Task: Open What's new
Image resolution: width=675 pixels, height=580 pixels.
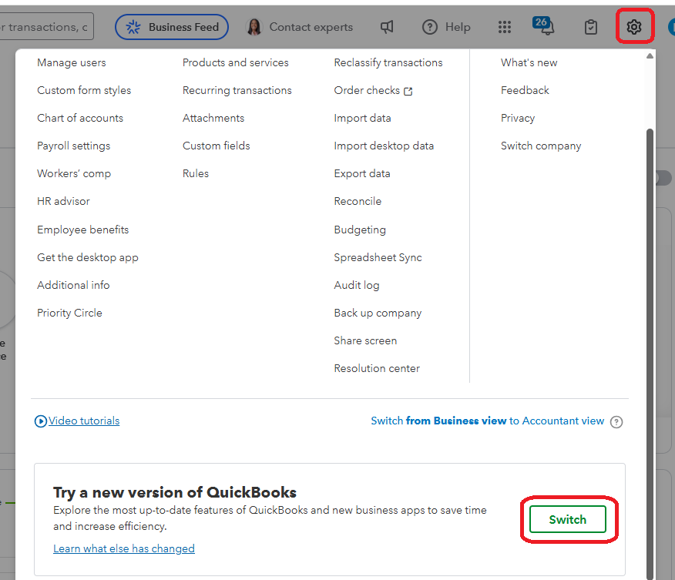Action: (529, 63)
